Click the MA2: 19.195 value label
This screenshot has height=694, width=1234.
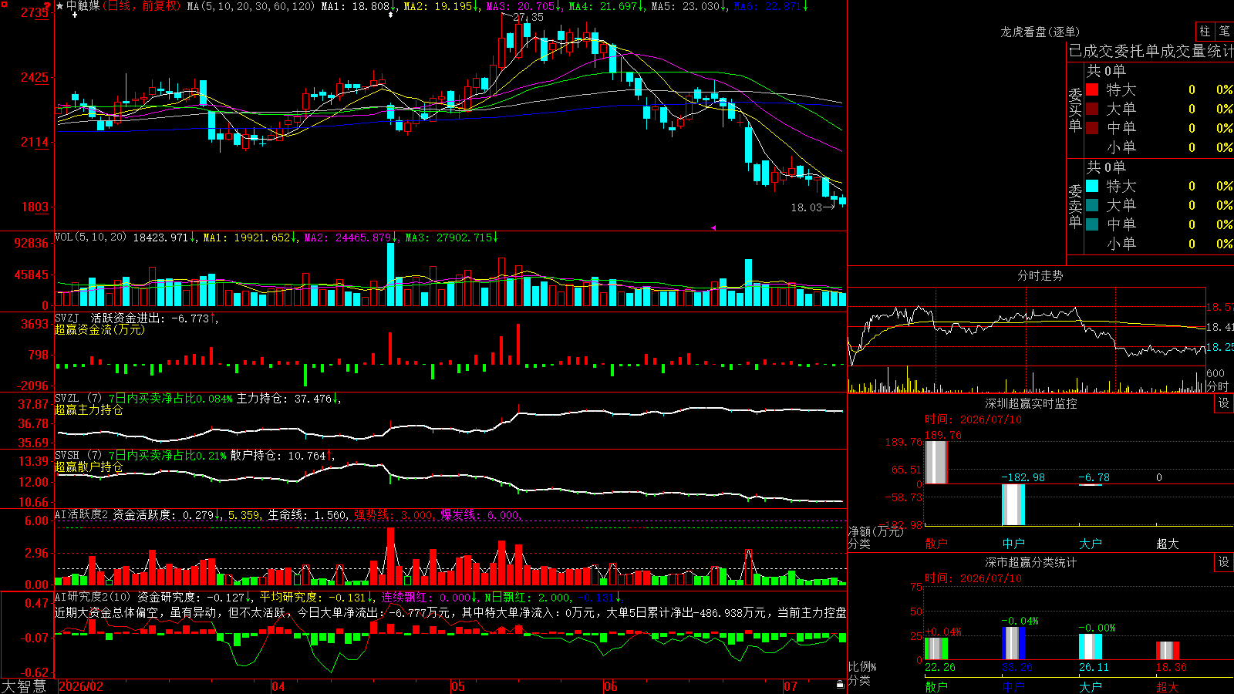[x=440, y=6]
